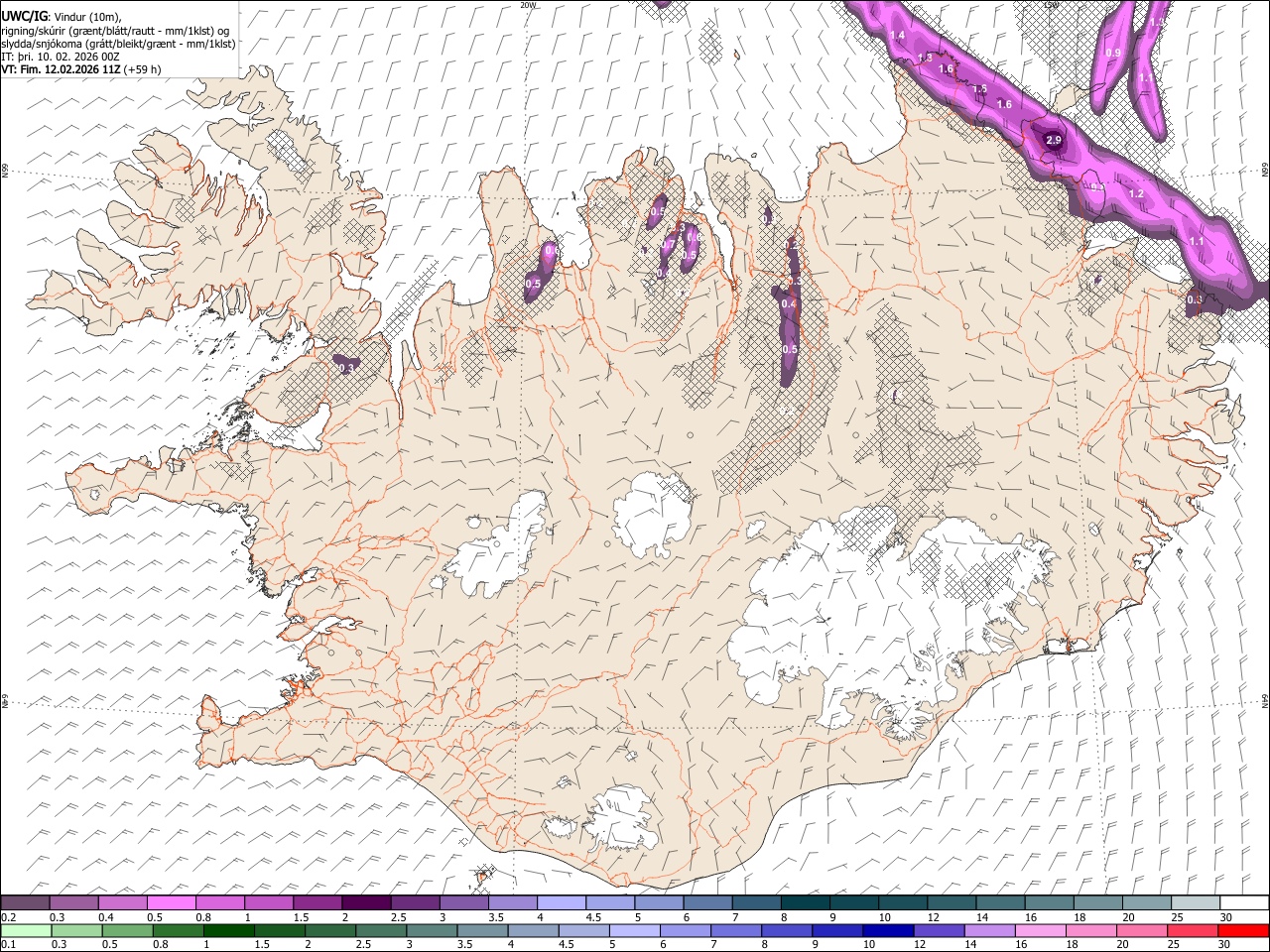
Task: Select lower legend swatch between 0.3 and 0.5
Action: coord(76,930)
